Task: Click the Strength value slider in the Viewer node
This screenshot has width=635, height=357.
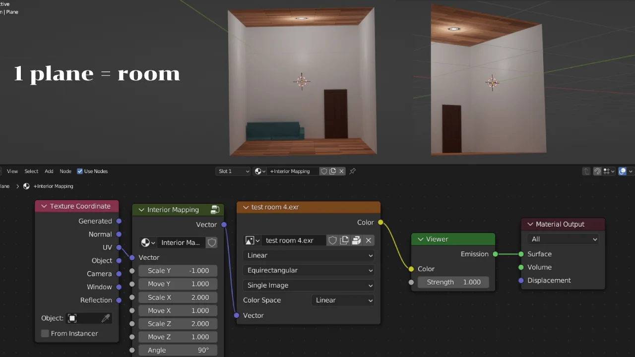Action: 453,282
